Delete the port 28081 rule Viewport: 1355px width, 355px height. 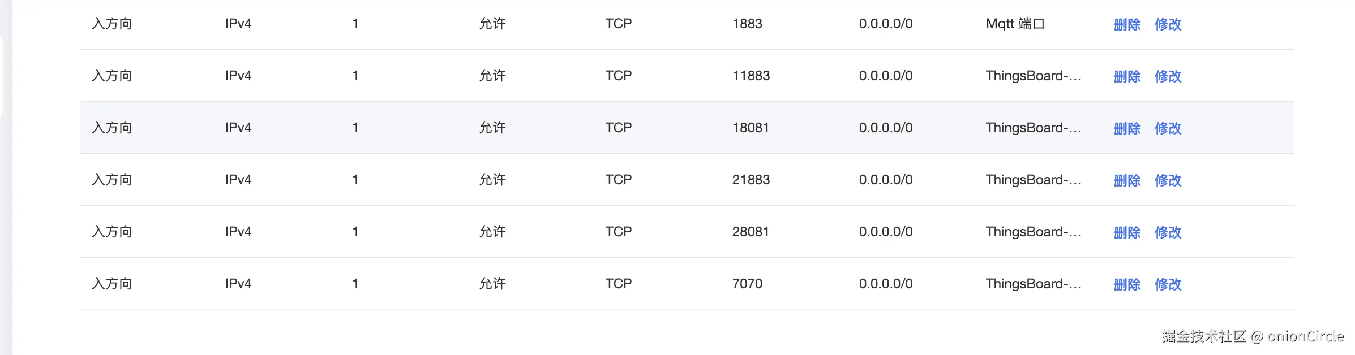pos(1127,232)
